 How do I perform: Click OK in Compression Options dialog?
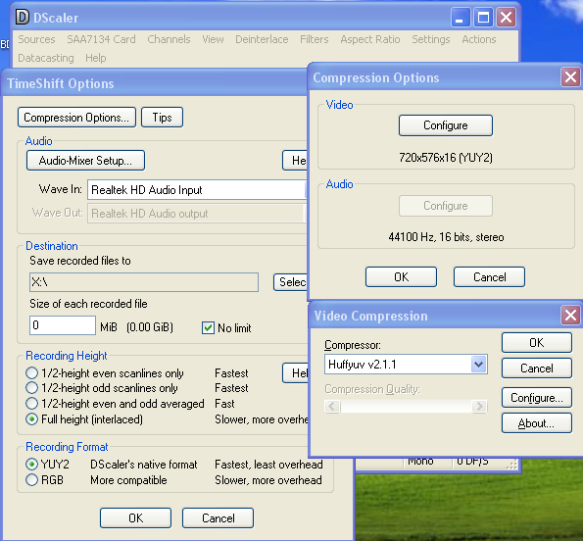pyautogui.click(x=401, y=276)
